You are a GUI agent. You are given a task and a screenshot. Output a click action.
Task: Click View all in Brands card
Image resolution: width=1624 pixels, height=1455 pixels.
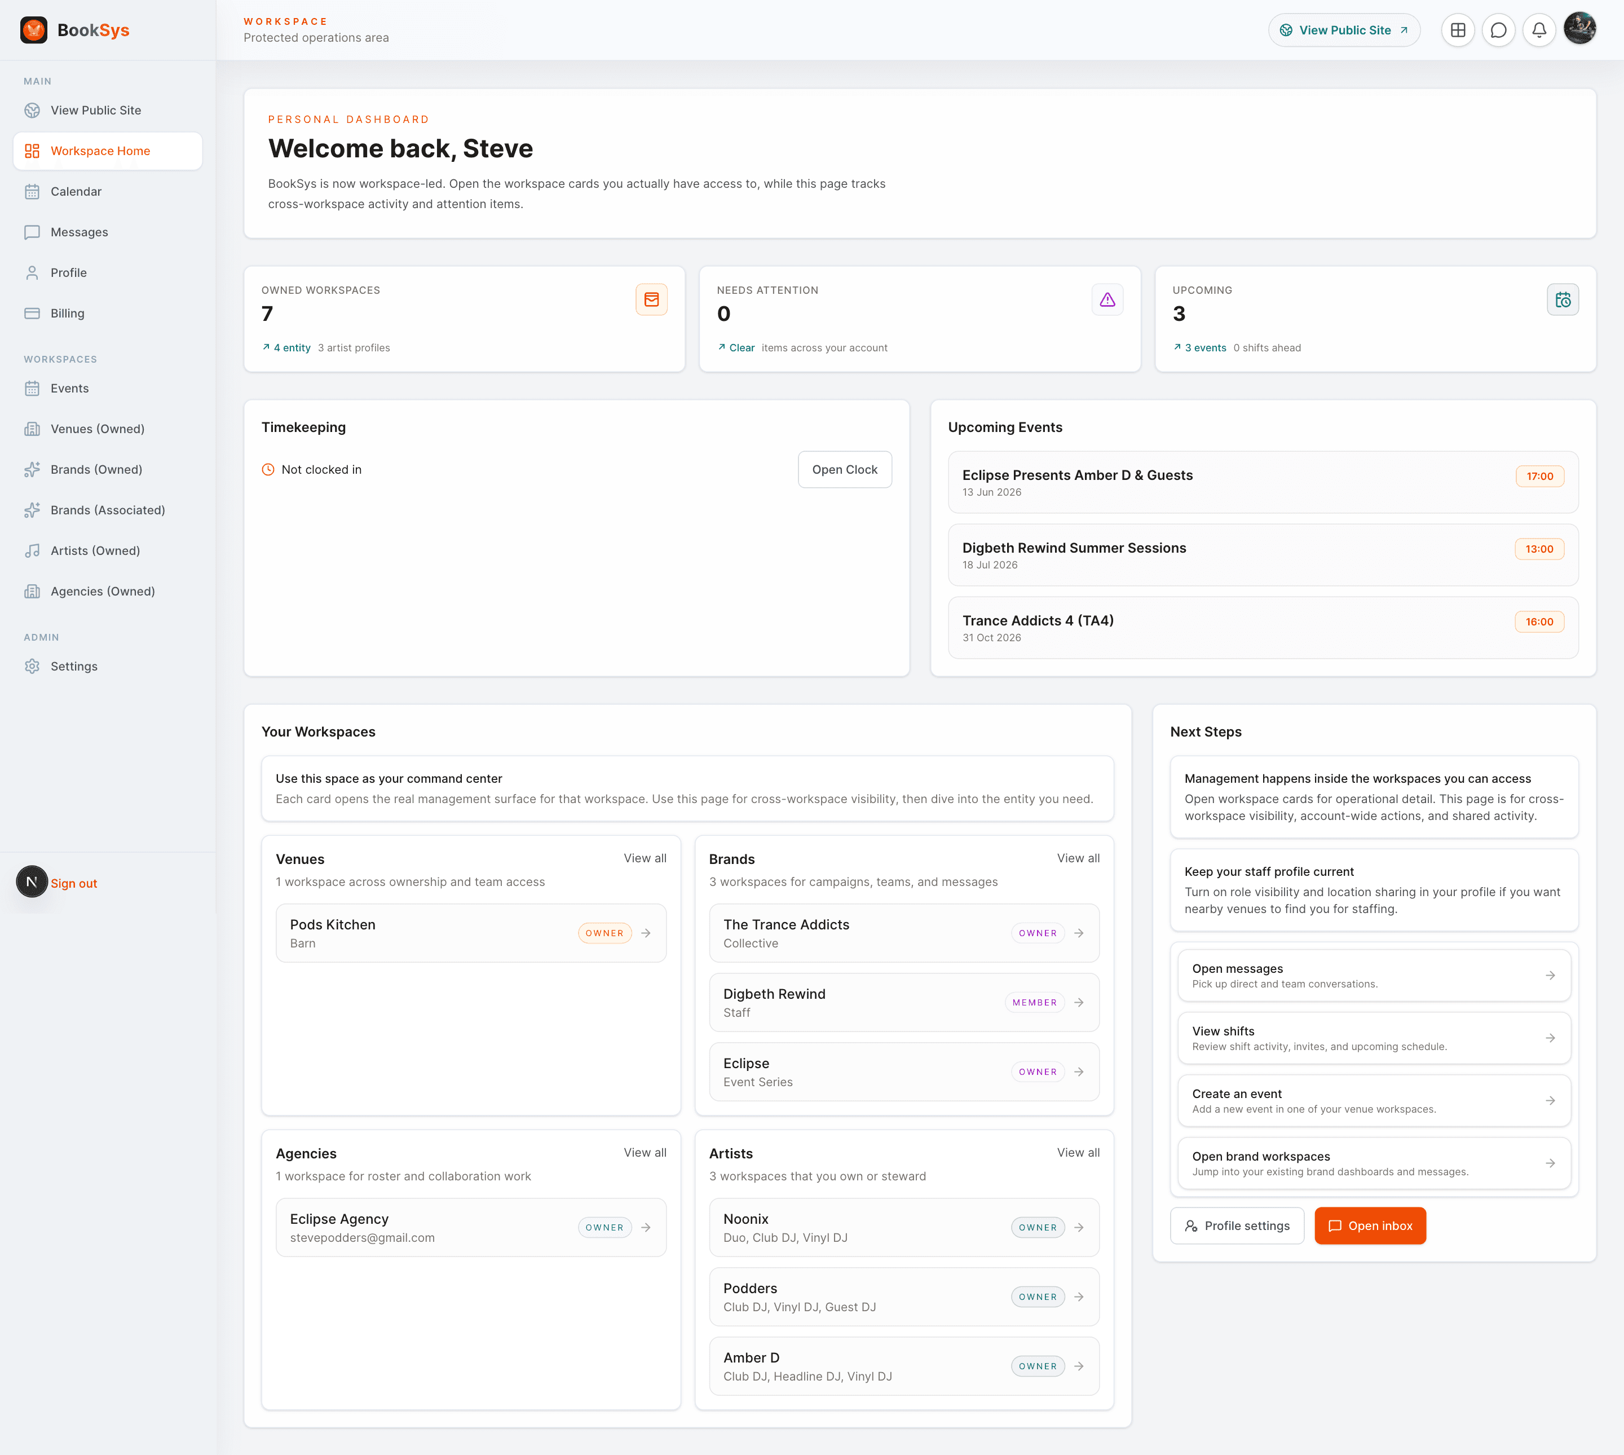click(x=1078, y=858)
